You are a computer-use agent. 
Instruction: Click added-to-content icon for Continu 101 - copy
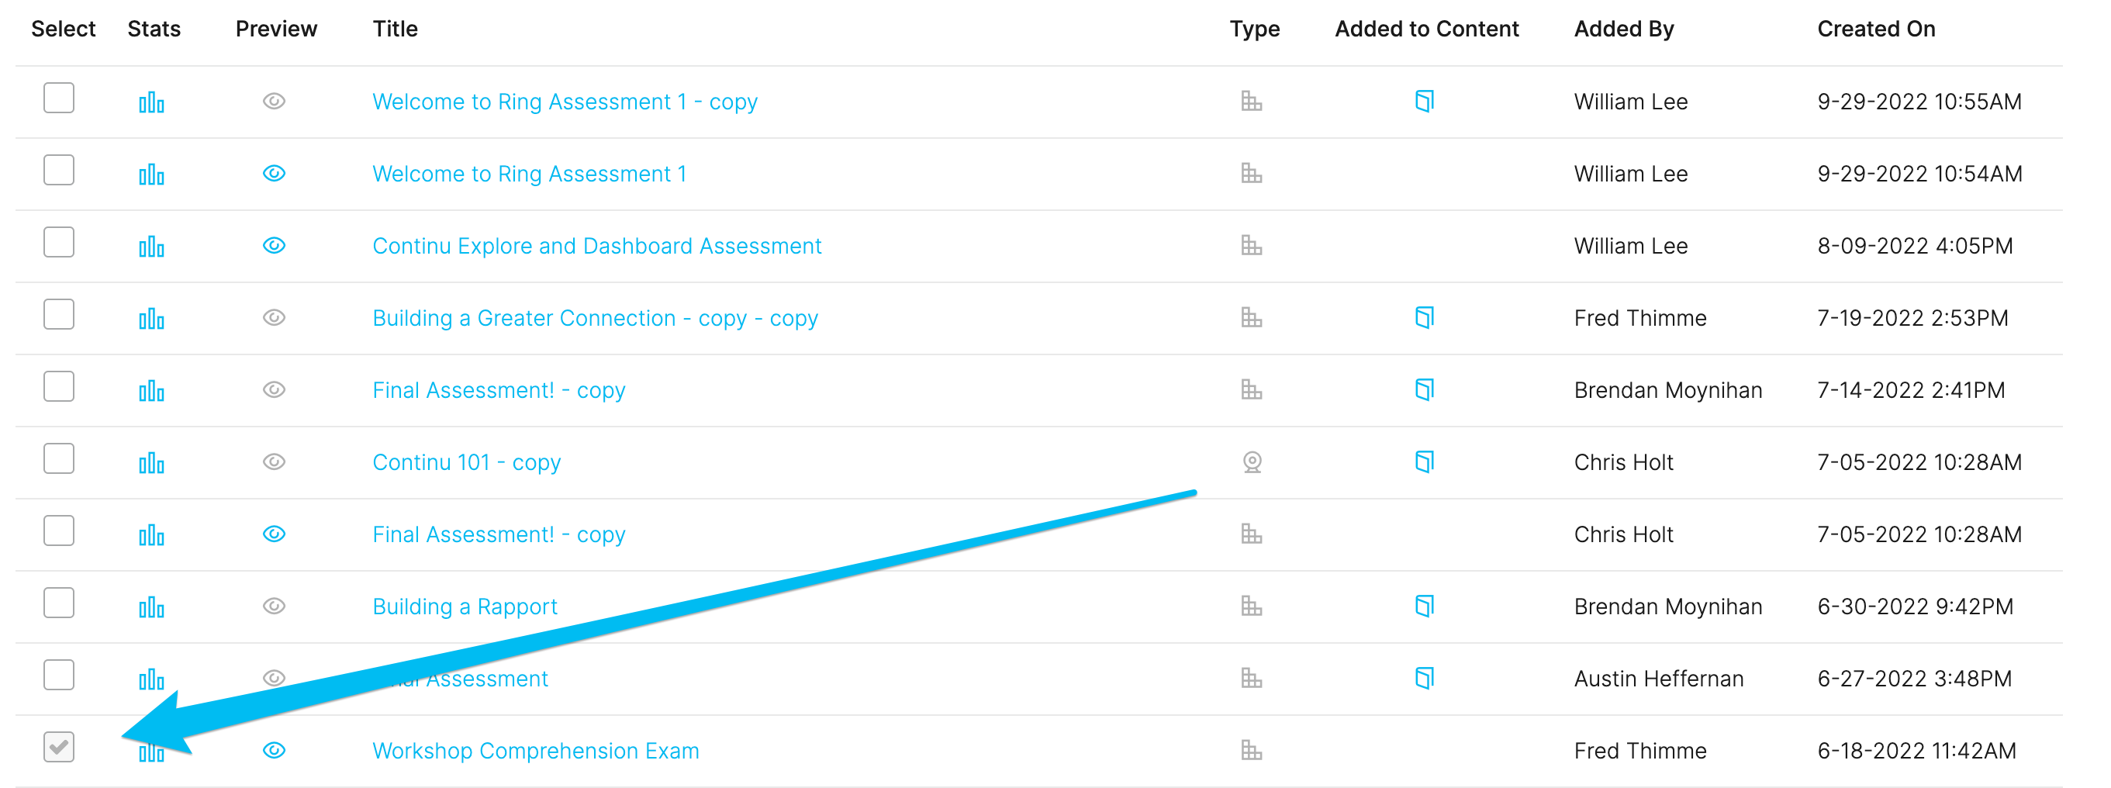pos(1425,462)
